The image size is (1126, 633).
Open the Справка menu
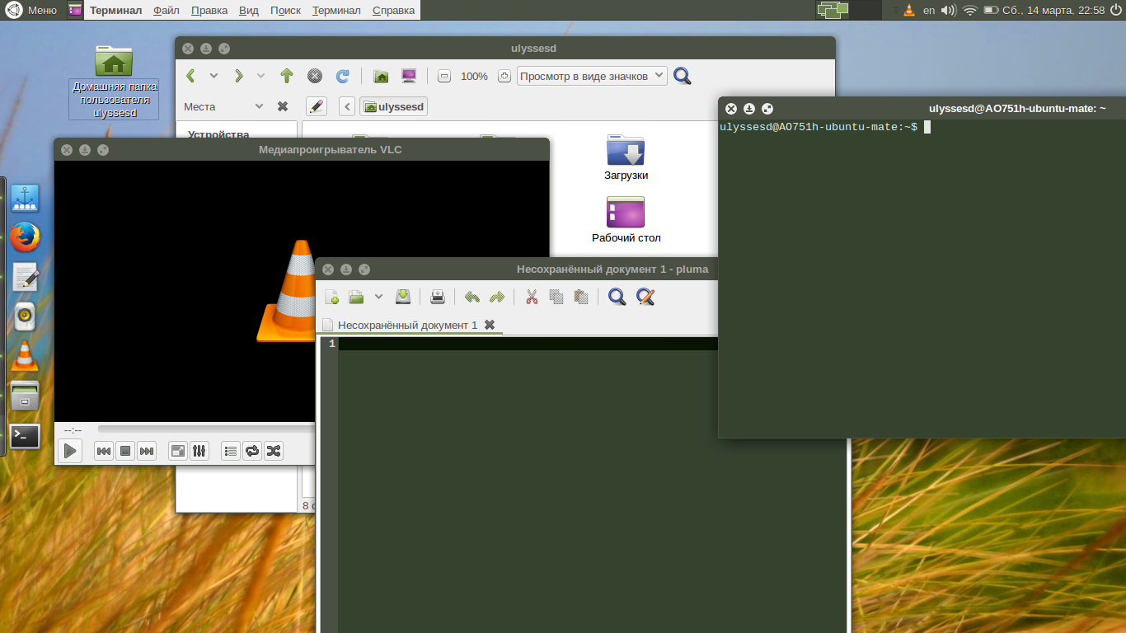pyautogui.click(x=393, y=10)
